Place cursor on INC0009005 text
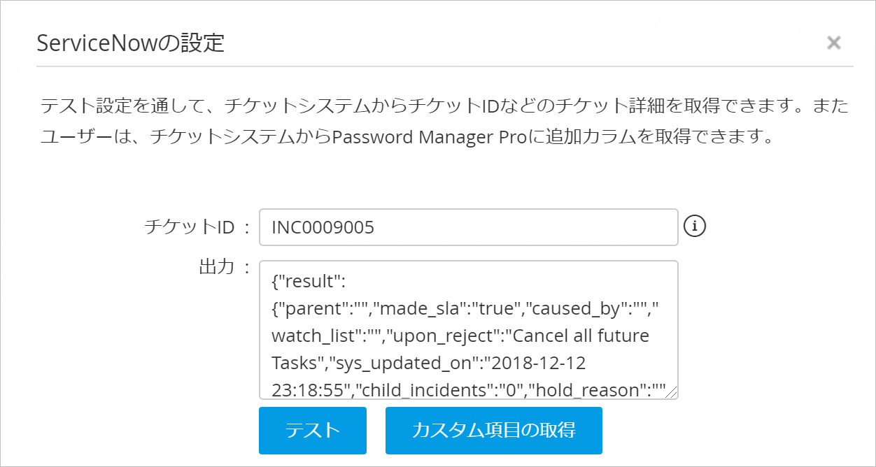Viewport: 876px width, 467px height. (x=323, y=227)
